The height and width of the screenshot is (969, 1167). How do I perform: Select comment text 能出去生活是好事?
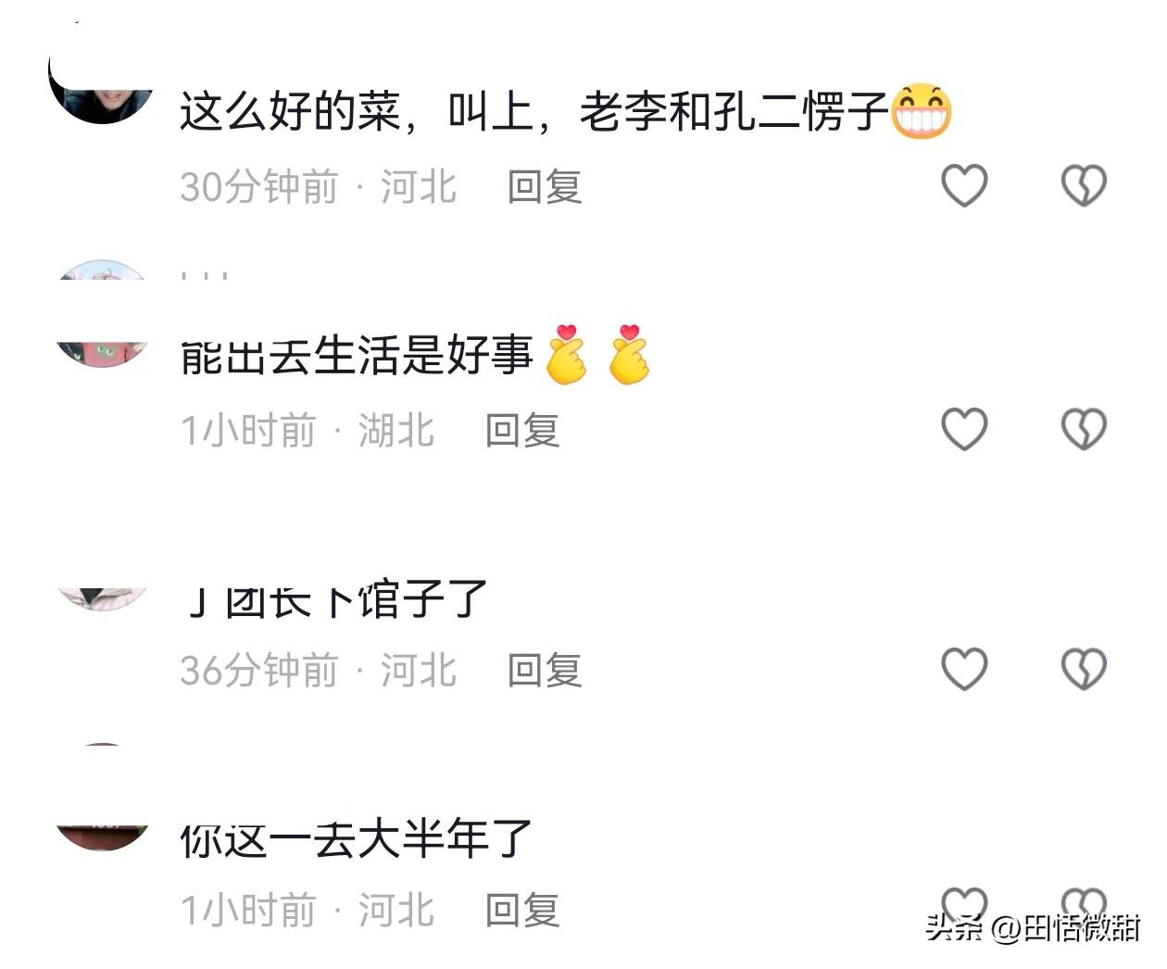[x=357, y=356]
